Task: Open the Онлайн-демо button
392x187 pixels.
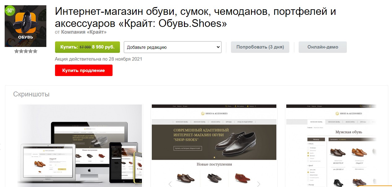Action: pos(323,47)
